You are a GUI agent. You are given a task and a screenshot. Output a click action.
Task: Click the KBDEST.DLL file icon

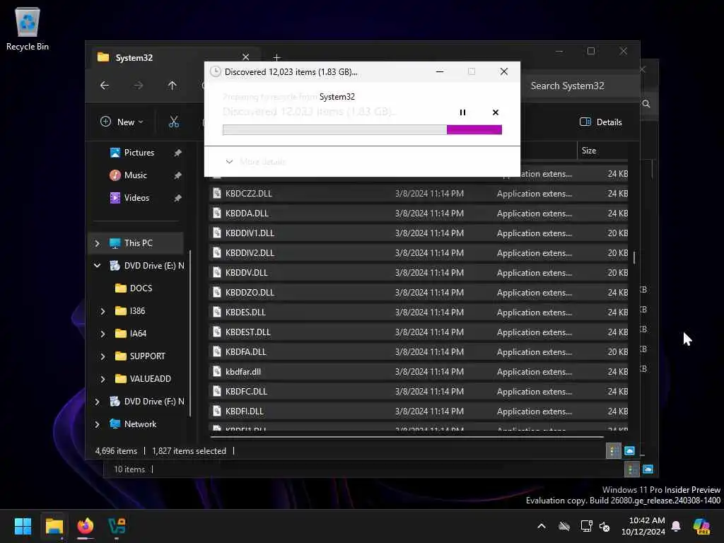216,332
